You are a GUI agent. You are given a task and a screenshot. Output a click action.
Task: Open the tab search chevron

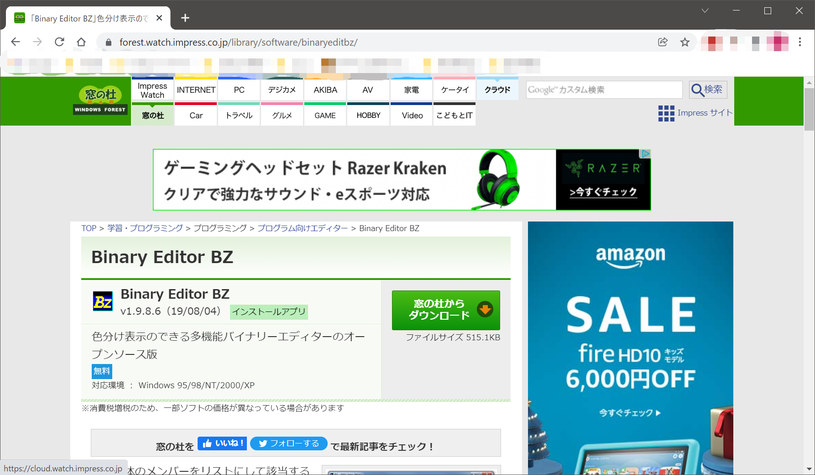pyautogui.click(x=705, y=11)
